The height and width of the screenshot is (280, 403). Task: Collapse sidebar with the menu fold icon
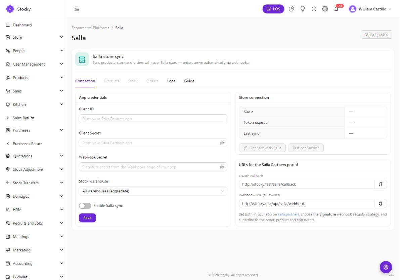point(77,9)
